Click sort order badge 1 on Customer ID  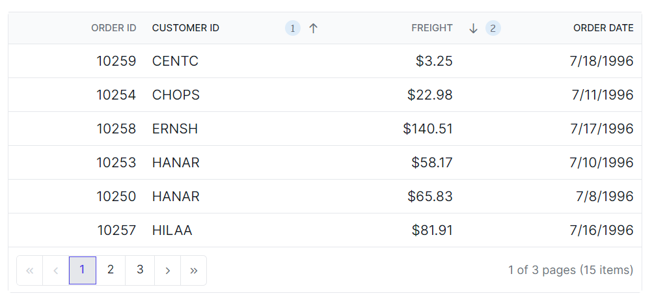pyautogui.click(x=293, y=28)
